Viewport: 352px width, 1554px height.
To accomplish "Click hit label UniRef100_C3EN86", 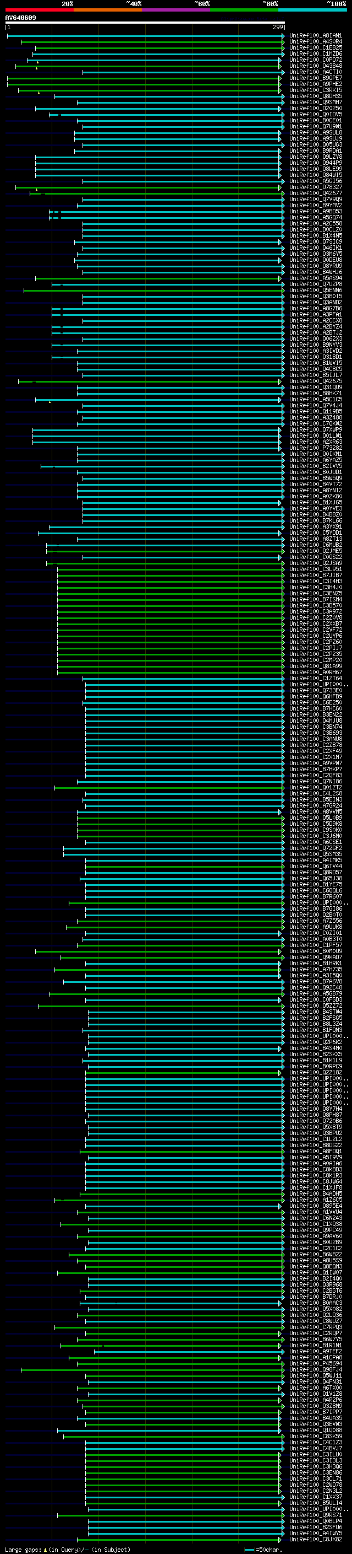I will (x=315, y=1472).
